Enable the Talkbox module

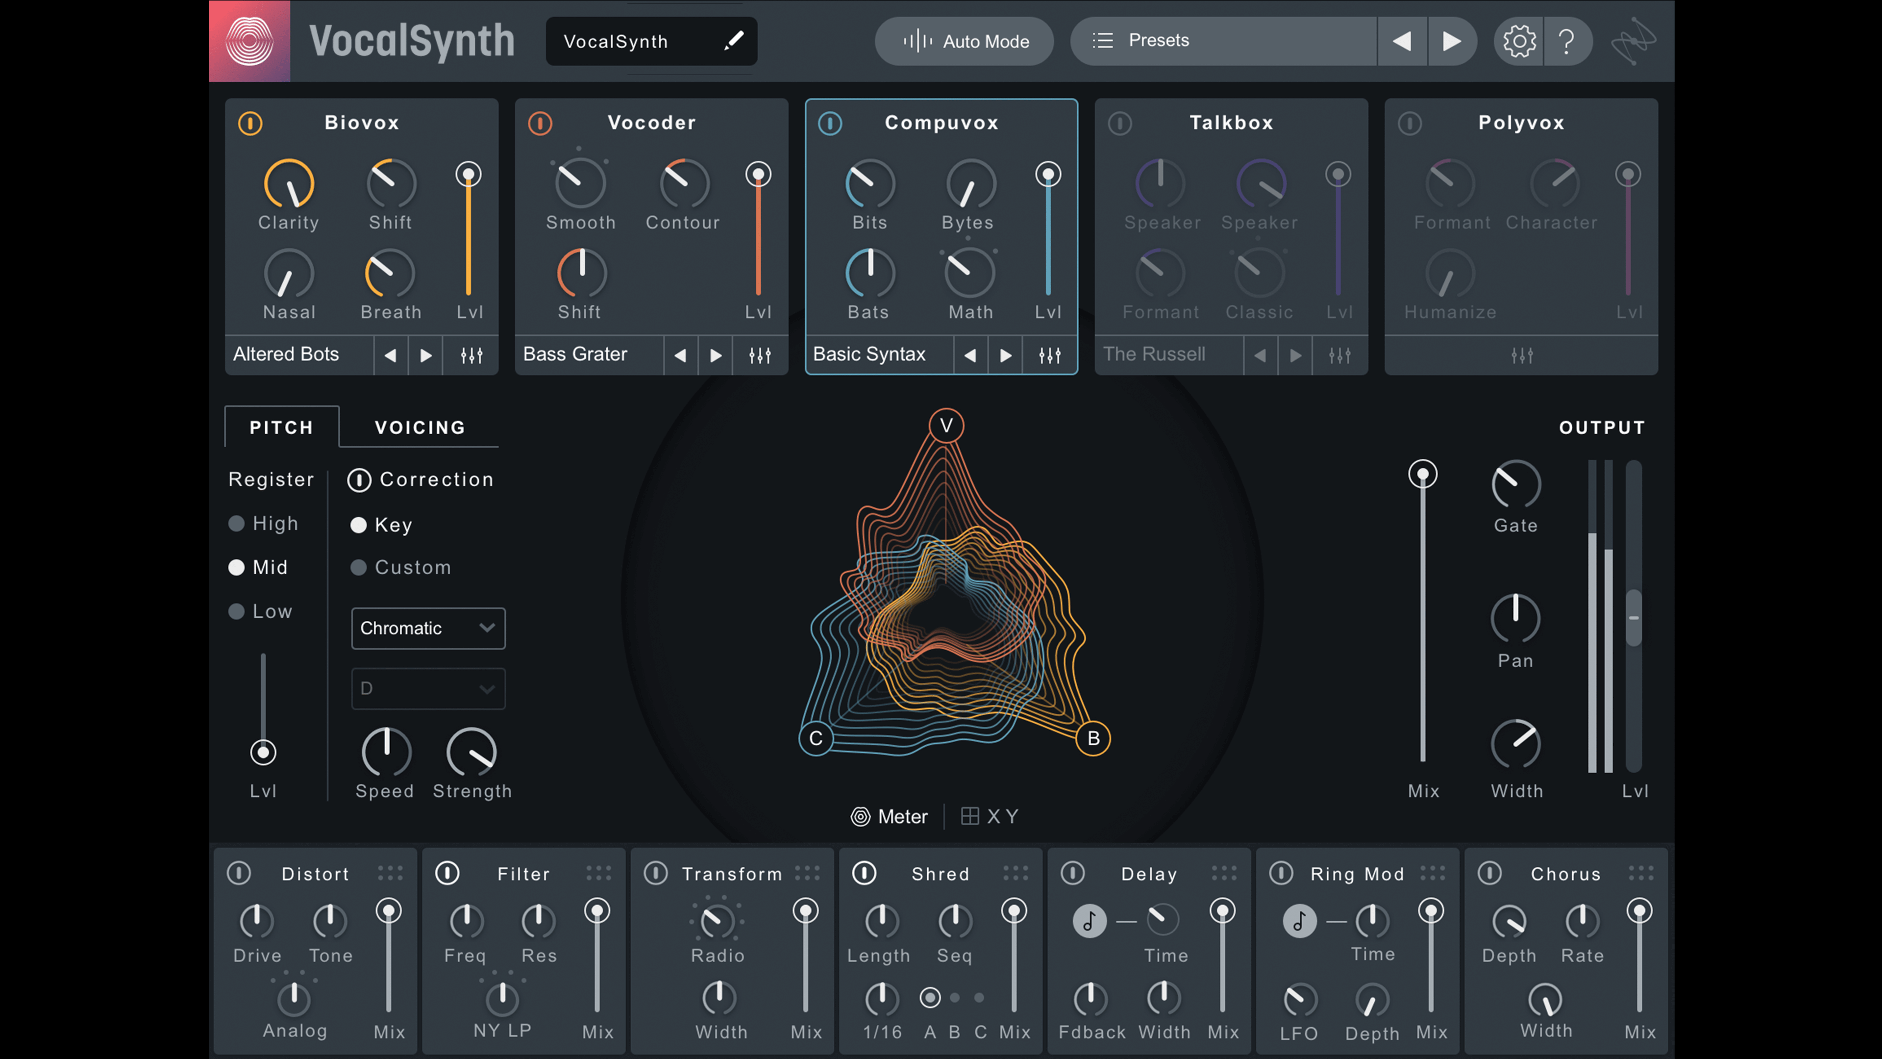tap(1120, 123)
